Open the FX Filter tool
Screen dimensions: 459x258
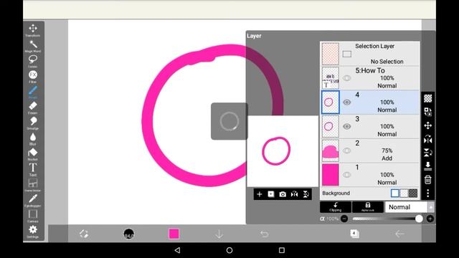coord(33,77)
